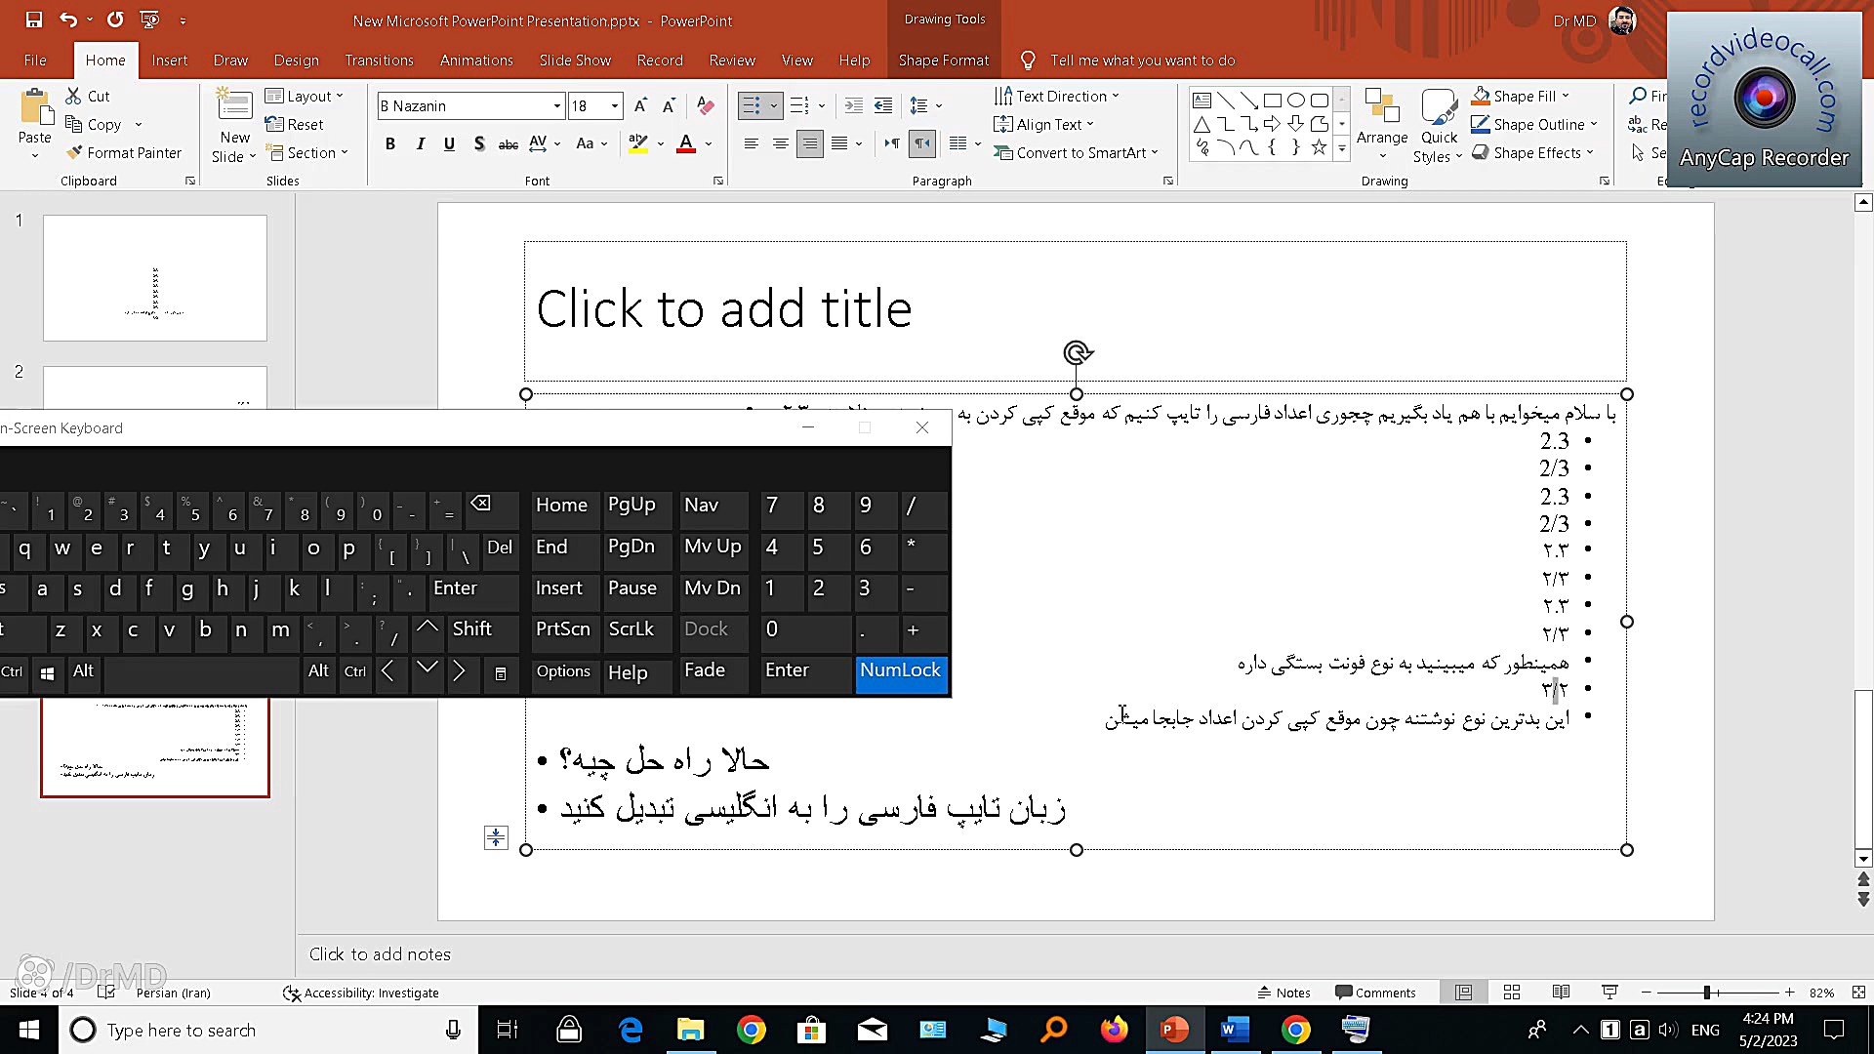Screen dimensions: 1874x1054
Task: Toggle right-to-left text direction
Action: click(x=922, y=144)
